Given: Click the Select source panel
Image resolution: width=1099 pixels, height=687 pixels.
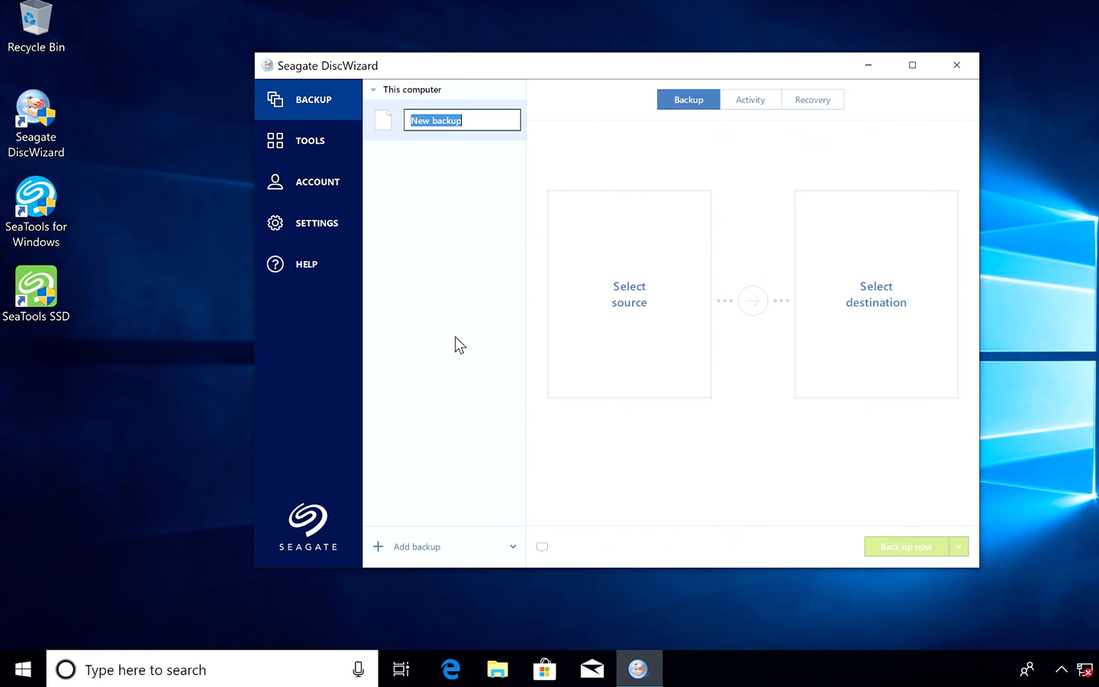Looking at the screenshot, I should 629,295.
